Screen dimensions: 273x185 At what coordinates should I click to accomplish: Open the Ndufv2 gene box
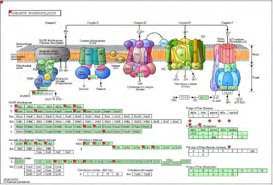click(108, 111)
